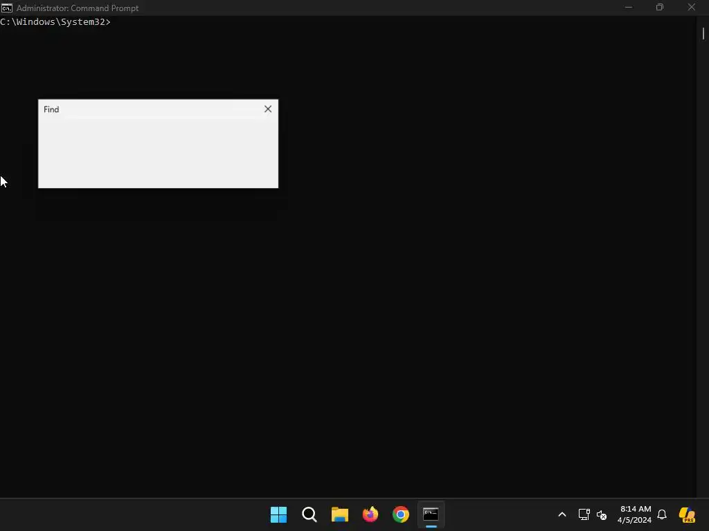Click the muted volume tray icon
709x531 pixels.
point(602,514)
